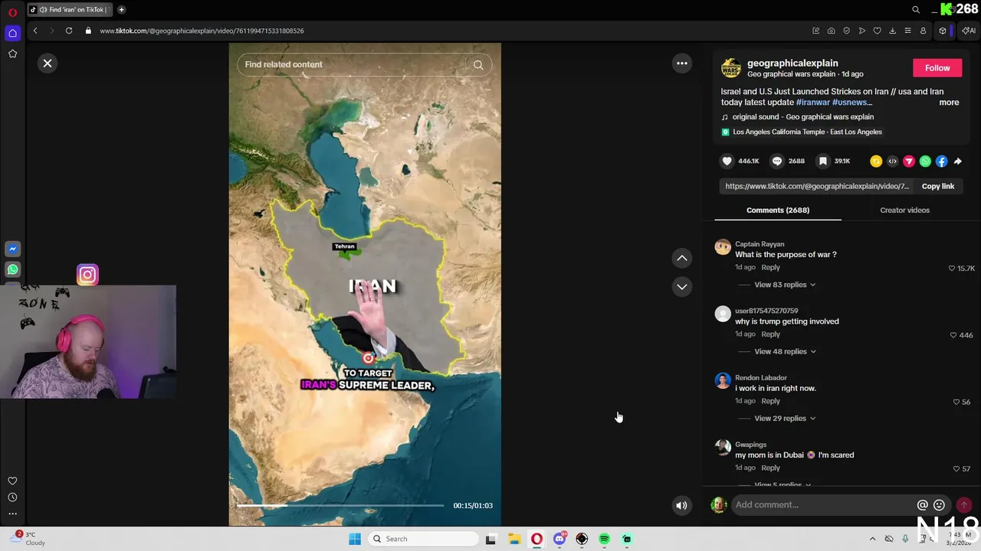Reply to Rendon Labador's comment
Screen dimensions: 981x551
pyautogui.click(x=770, y=401)
